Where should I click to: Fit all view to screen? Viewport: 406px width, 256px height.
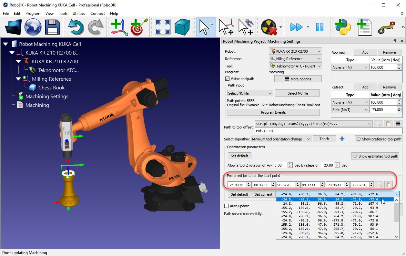[x=163, y=27]
